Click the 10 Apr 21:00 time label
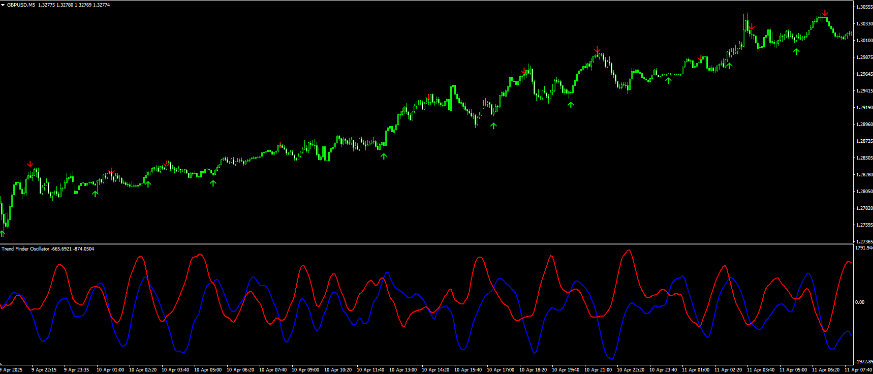Screen dimensions: 873x374 pos(598,370)
